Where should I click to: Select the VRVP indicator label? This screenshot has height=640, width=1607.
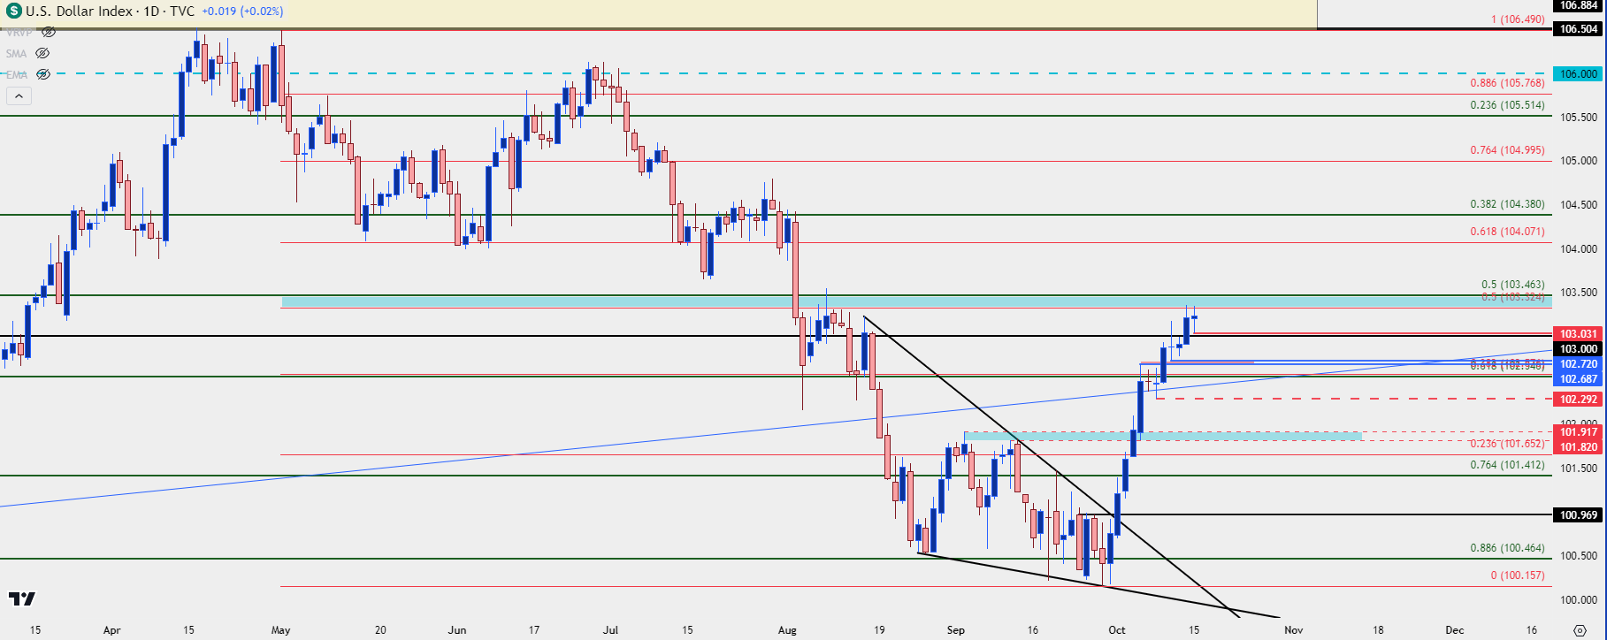19,32
